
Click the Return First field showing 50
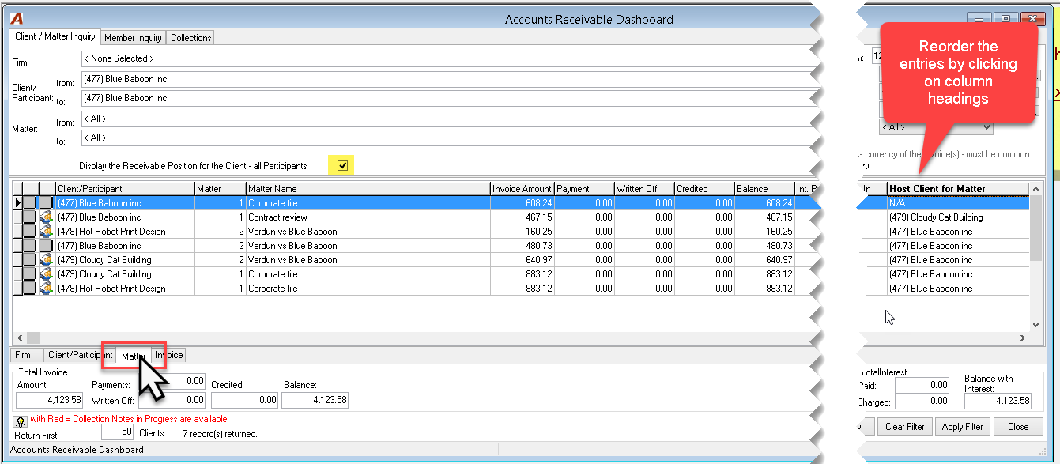coord(117,432)
